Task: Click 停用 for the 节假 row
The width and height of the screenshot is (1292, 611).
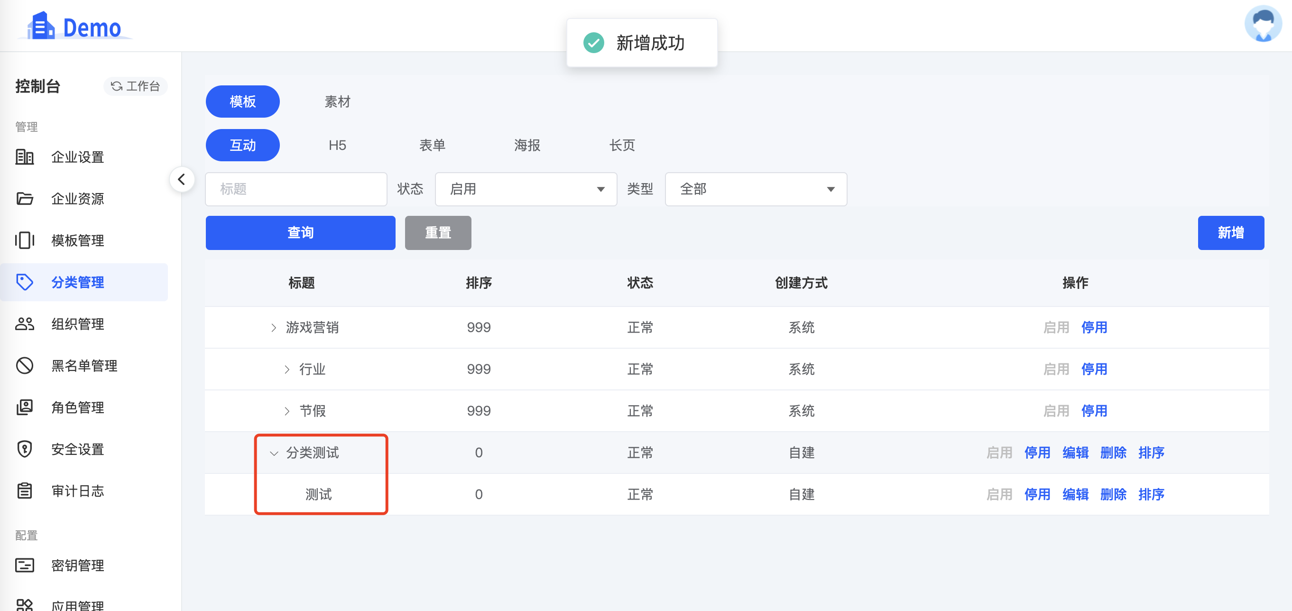Action: [x=1094, y=410]
